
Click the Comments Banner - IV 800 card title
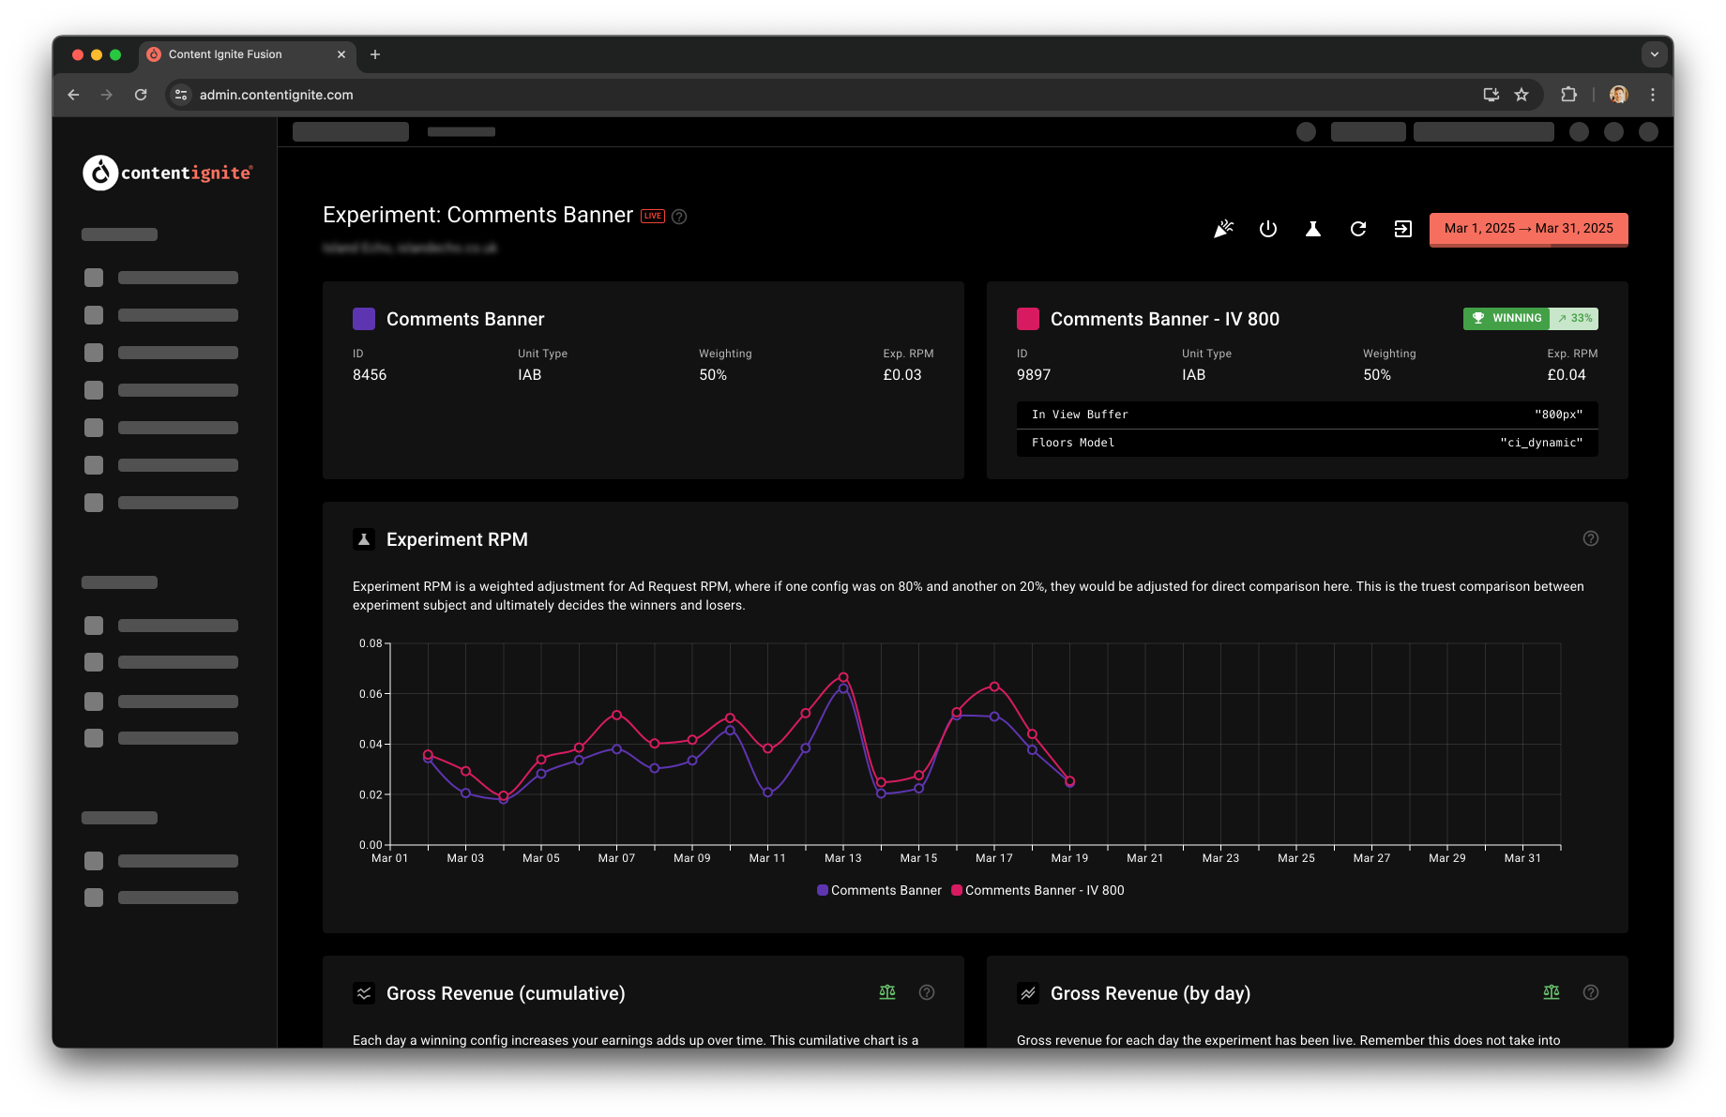coord(1165,319)
